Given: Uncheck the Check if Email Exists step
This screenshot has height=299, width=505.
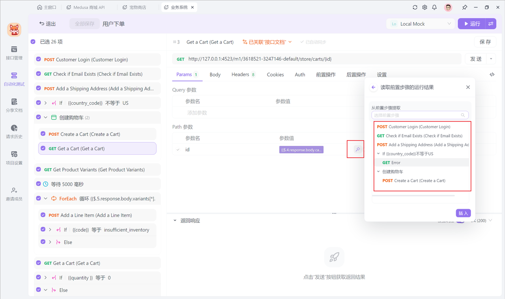Looking at the screenshot, I should pyautogui.click(x=38, y=74).
